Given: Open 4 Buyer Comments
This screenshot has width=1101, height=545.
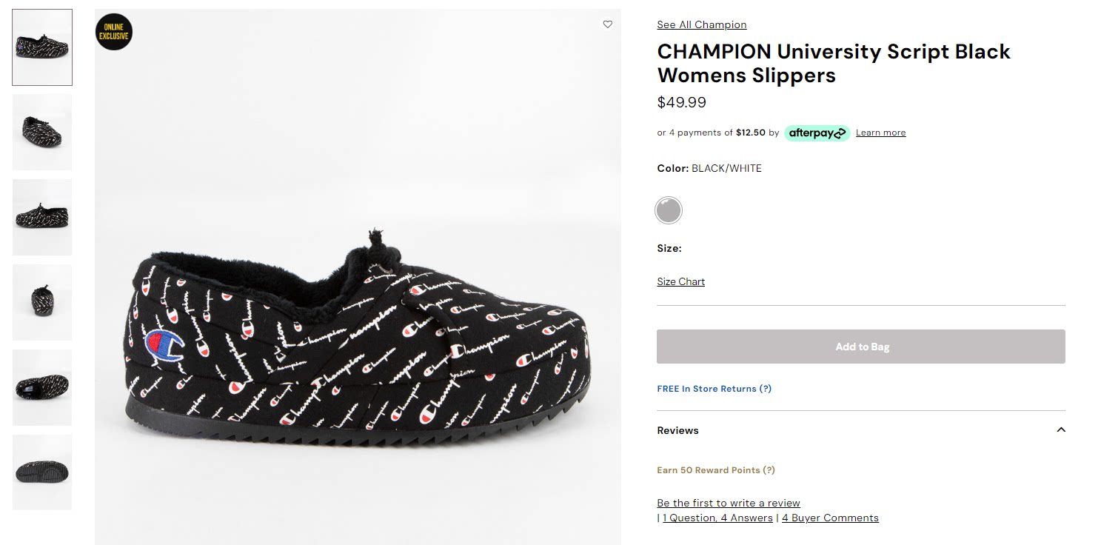Looking at the screenshot, I should pyautogui.click(x=830, y=518).
